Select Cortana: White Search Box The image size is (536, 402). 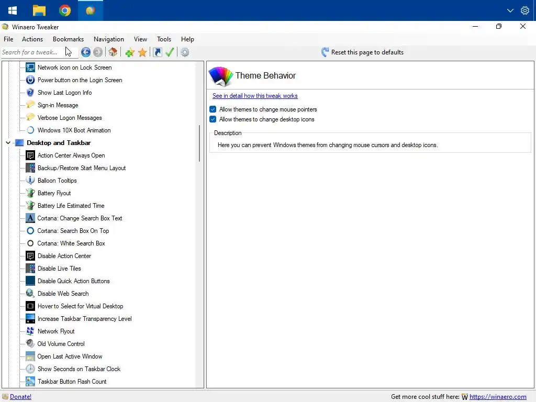point(71,243)
